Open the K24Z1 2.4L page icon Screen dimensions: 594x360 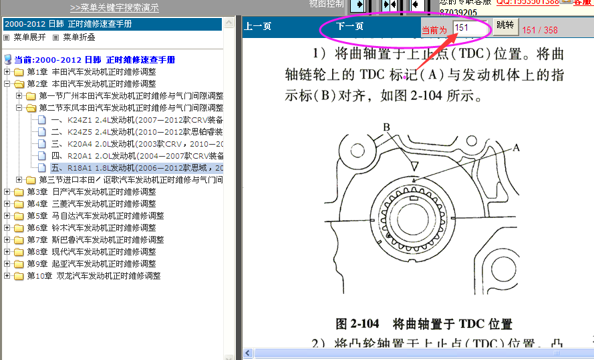pos(42,120)
